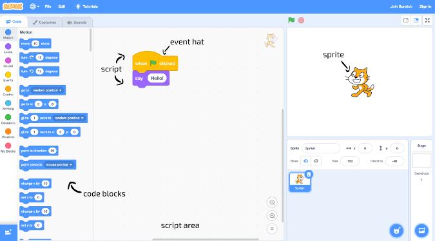Click the sprite Size field

click(350, 161)
